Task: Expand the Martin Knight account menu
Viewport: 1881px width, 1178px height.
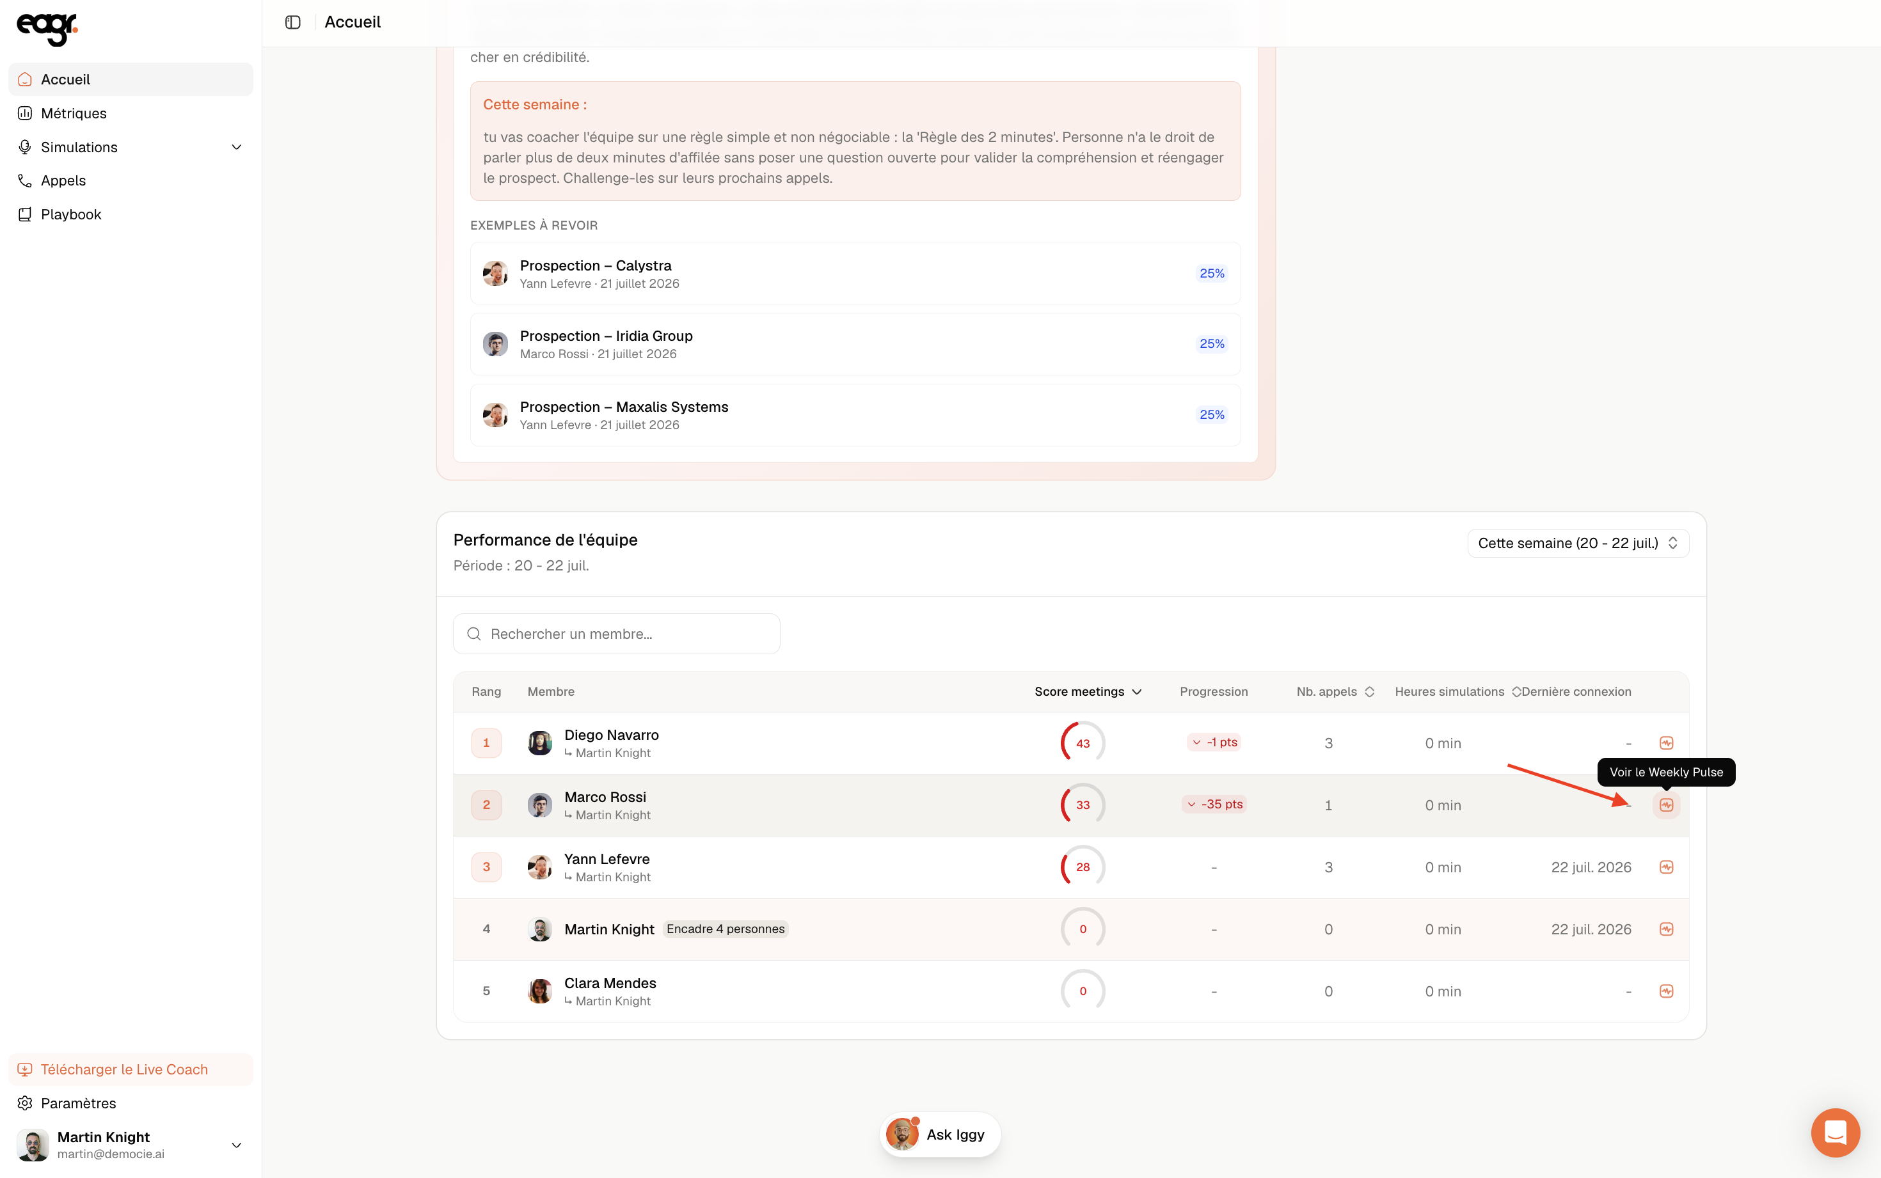Action: [x=237, y=1145]
